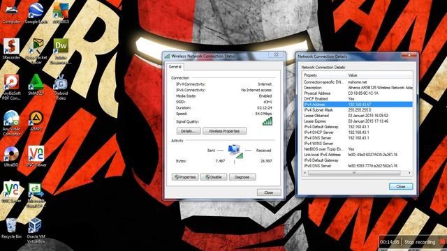Open the Cisco Packet Tracer shortcut
Image resolution: width=447 pixels, height=251 pixels.
click(x=36, y=51)
